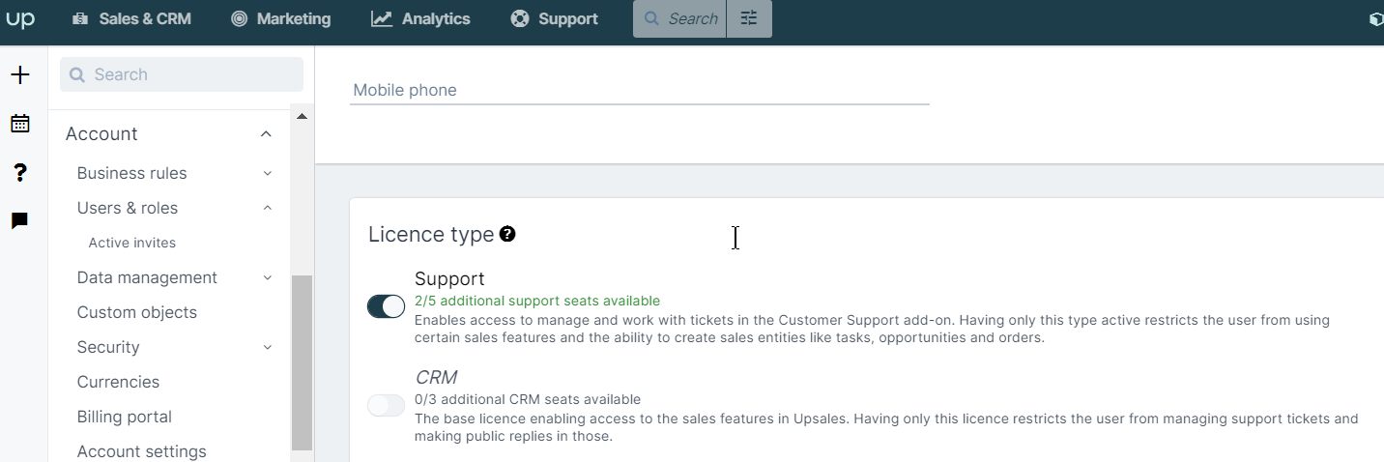Click the 'Licence type' heading
Image resolution: width=1384 pixels, height=462 pixels.
(x=431, y=234)
